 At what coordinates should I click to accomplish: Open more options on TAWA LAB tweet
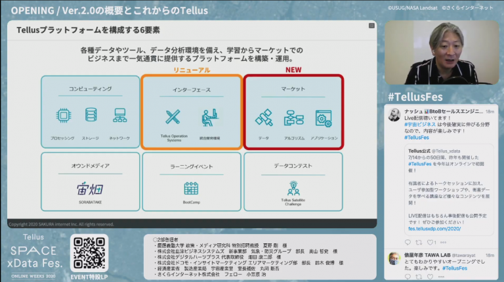point(441,277)
